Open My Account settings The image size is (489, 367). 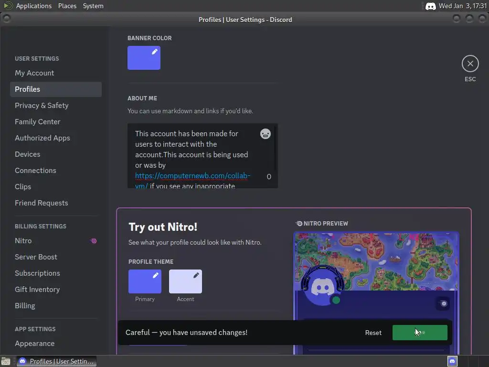(x=56, y=73)
